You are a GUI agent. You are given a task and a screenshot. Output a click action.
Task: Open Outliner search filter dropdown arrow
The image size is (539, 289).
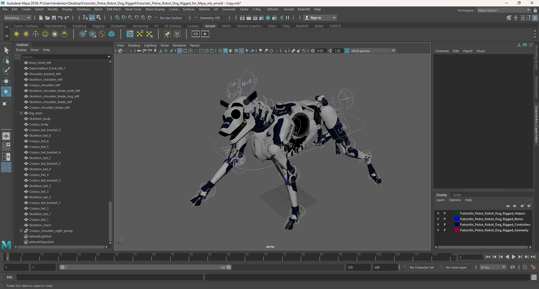pos(109,57)
